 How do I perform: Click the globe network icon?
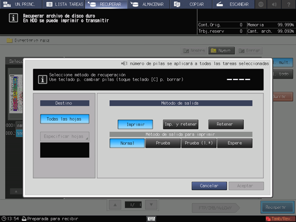coord(261,4)
